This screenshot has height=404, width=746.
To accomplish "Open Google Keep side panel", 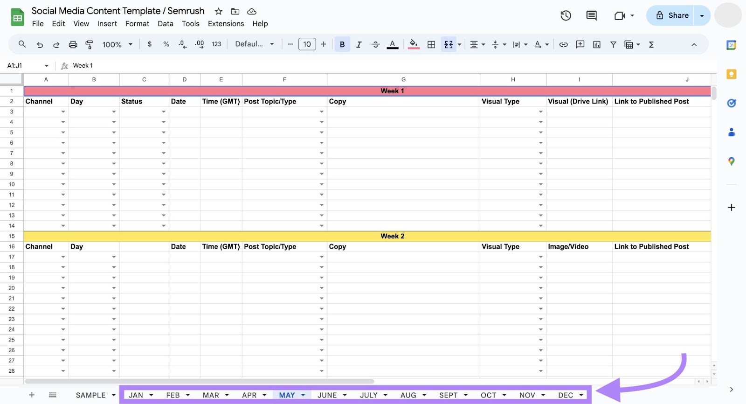I will click(732, 74).
